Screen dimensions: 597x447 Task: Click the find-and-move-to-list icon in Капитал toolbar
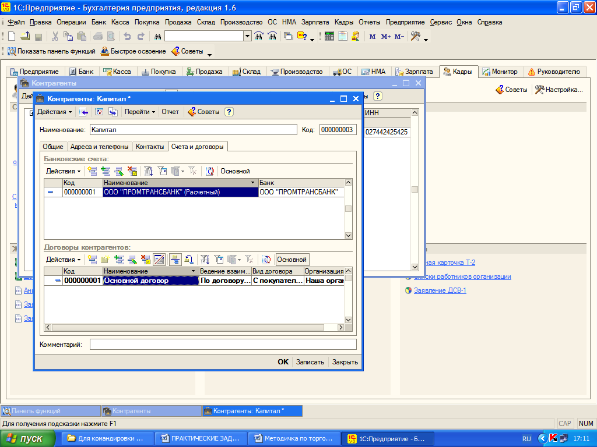tap(84, 112)
